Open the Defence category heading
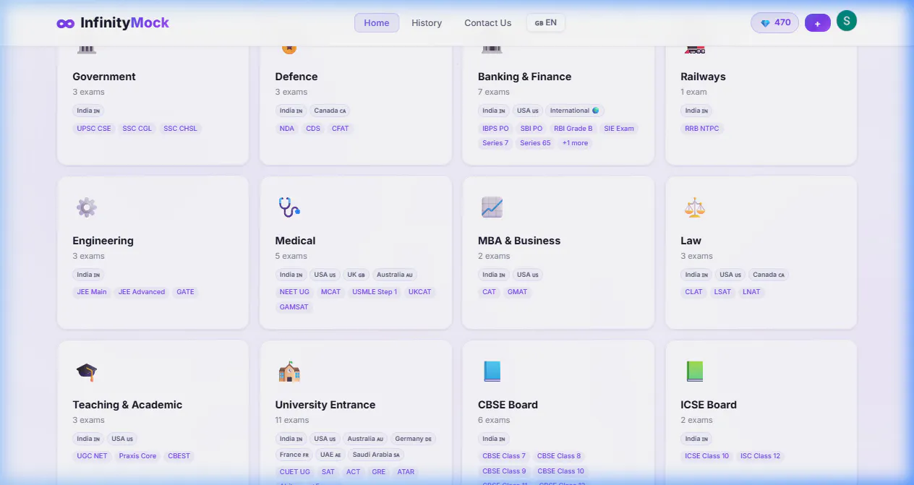This screenshot has width=914, height=485. coord(296,77)
